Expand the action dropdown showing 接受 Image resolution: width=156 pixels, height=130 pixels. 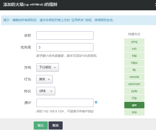tap(45, 79)
